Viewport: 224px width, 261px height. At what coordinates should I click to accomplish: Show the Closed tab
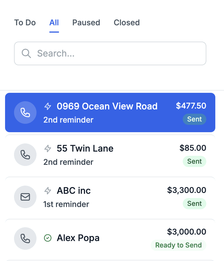click(x=127, y=22)
